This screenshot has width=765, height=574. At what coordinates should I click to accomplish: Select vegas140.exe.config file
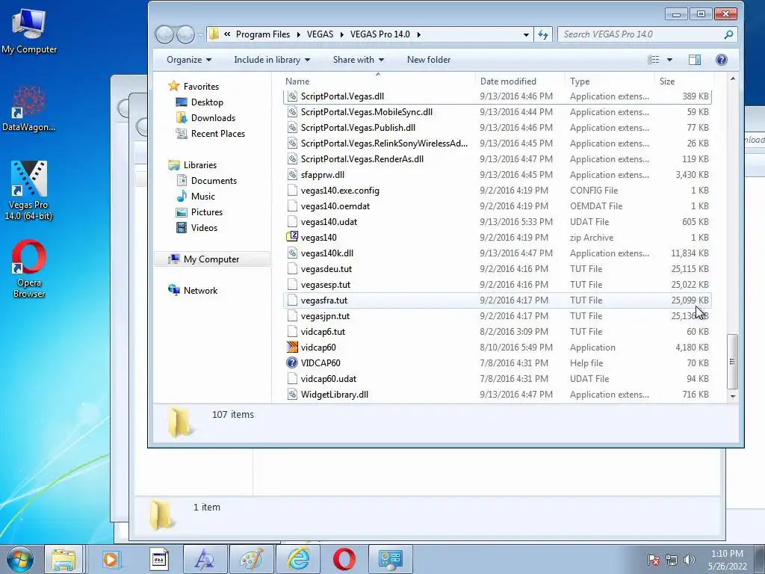(497, 191)
